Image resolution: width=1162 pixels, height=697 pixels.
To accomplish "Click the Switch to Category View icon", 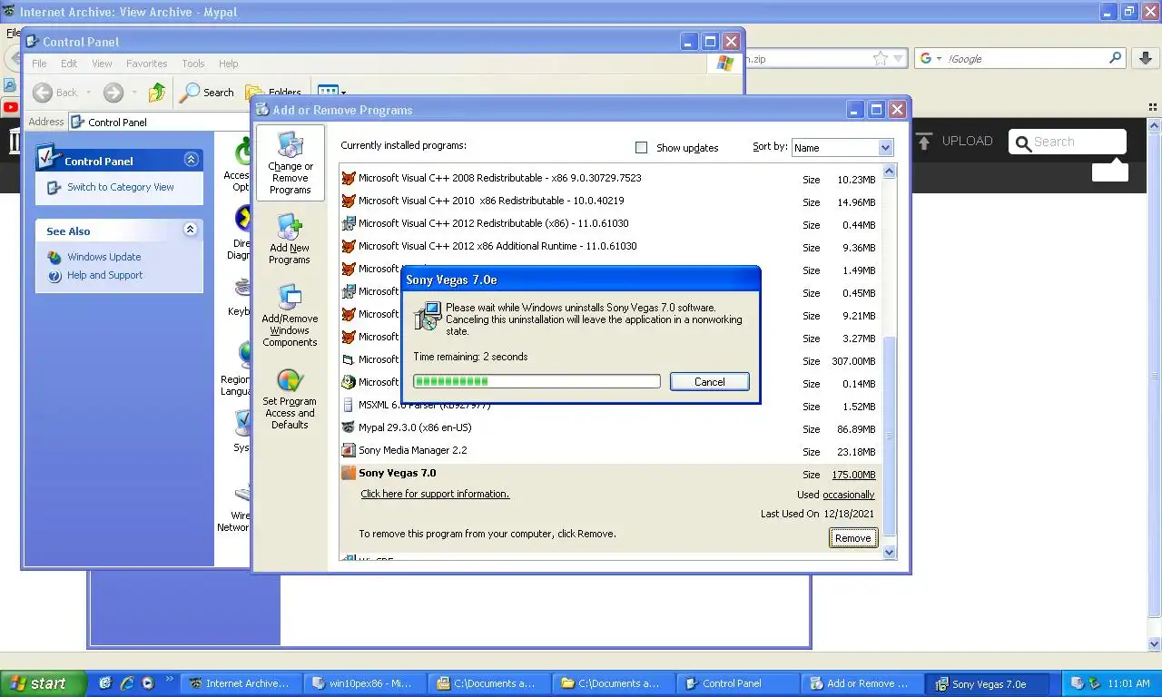I will click(x=54, y=187).
